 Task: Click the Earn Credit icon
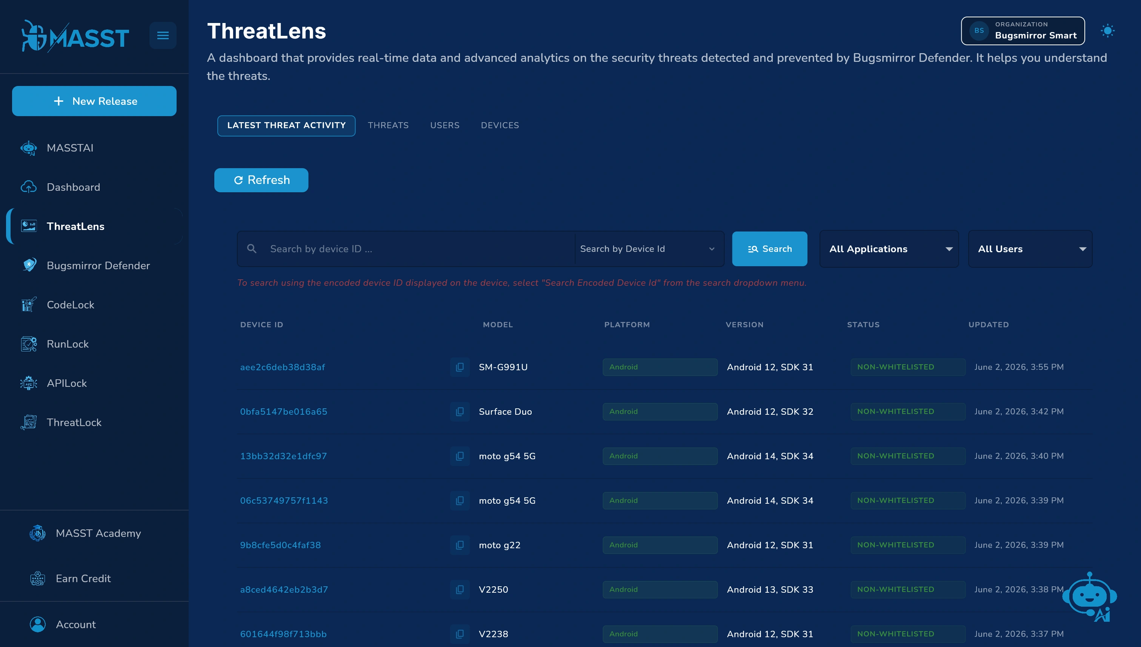click(37, 578)
